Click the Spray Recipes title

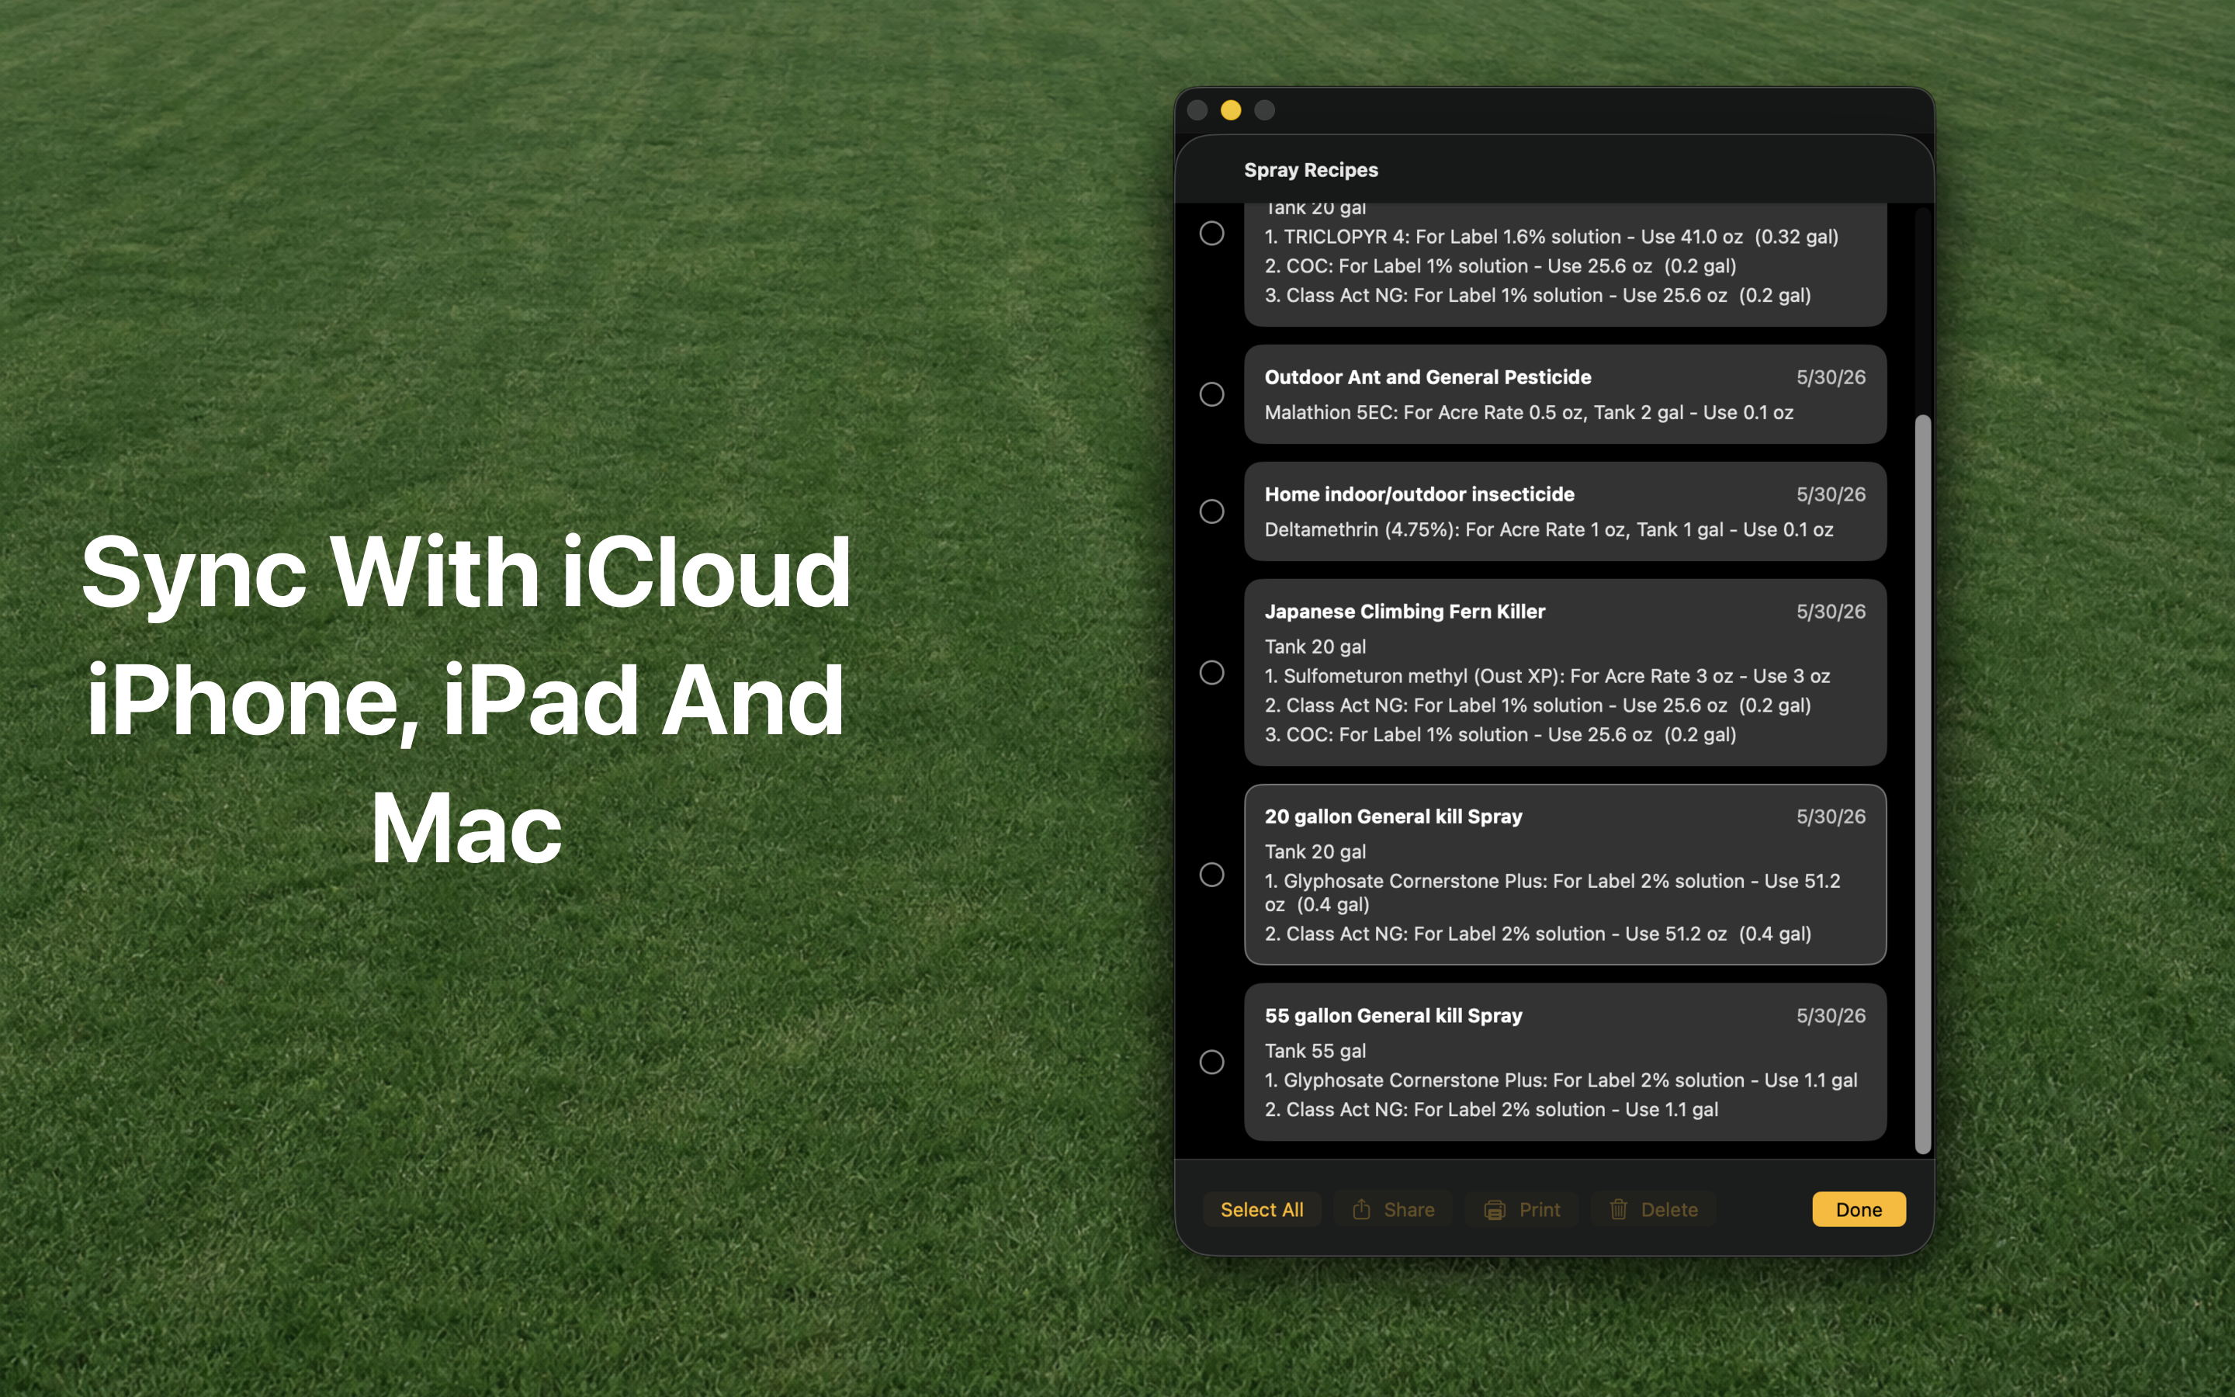1311,170
